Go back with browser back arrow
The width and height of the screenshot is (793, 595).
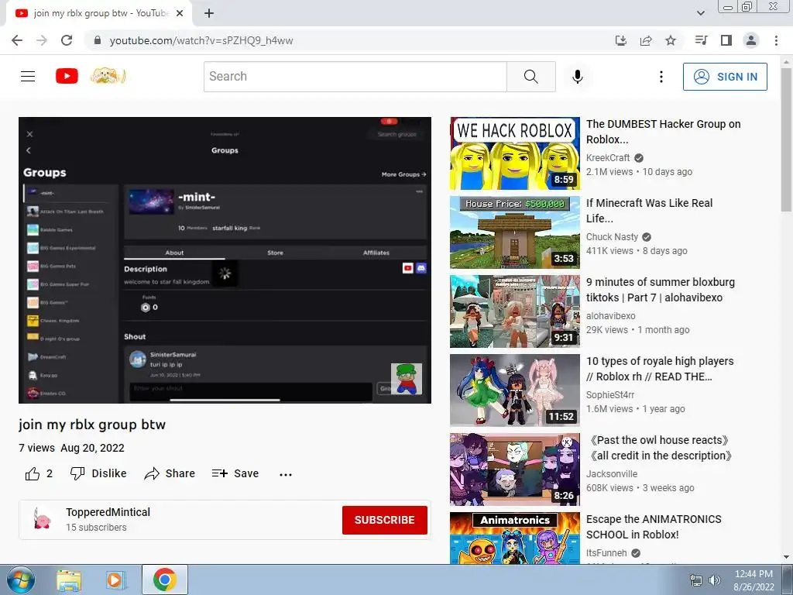(x=17, y=40)
